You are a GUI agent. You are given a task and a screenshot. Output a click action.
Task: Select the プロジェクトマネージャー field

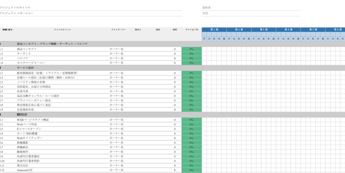(x=17, y=13)
